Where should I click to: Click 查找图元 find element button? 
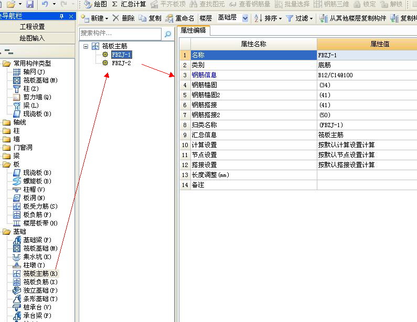point(207,4)
